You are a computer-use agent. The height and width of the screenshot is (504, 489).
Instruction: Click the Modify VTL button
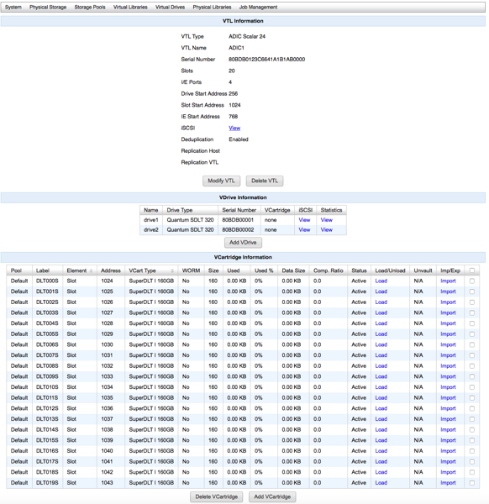(221, 181)
